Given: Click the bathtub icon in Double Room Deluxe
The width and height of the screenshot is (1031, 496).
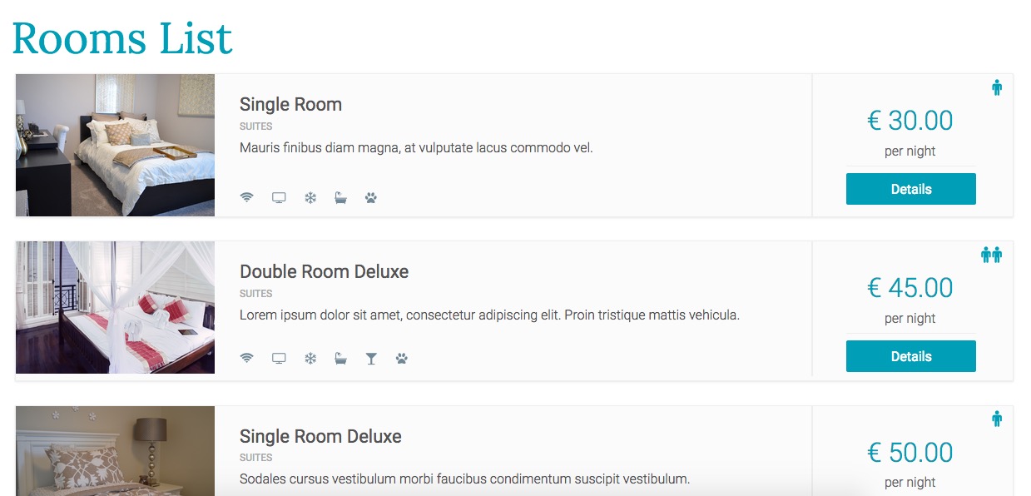Looking at the screenshot, I should coord(340,359).
